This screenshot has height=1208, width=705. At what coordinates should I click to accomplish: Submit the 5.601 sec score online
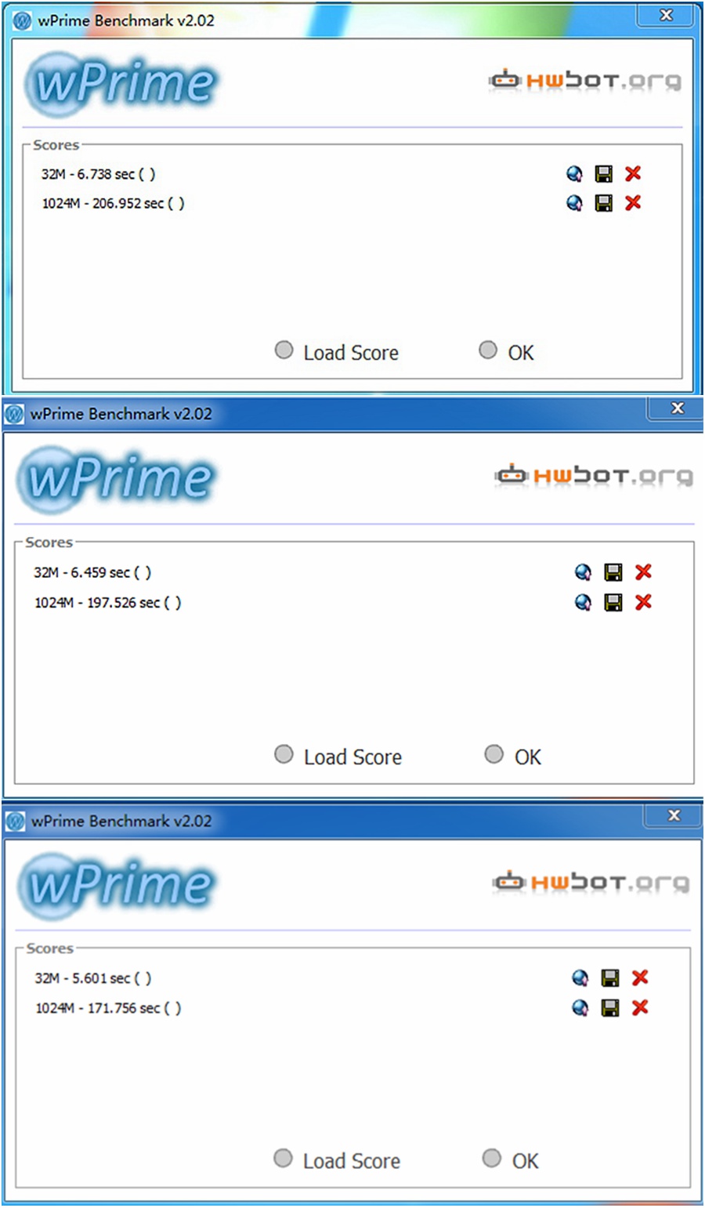[580, 978]
